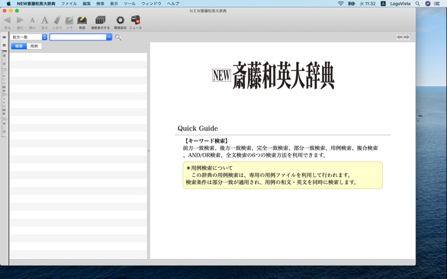Open the NEW斎藤和英大辞典 app menu

[36, 3]
